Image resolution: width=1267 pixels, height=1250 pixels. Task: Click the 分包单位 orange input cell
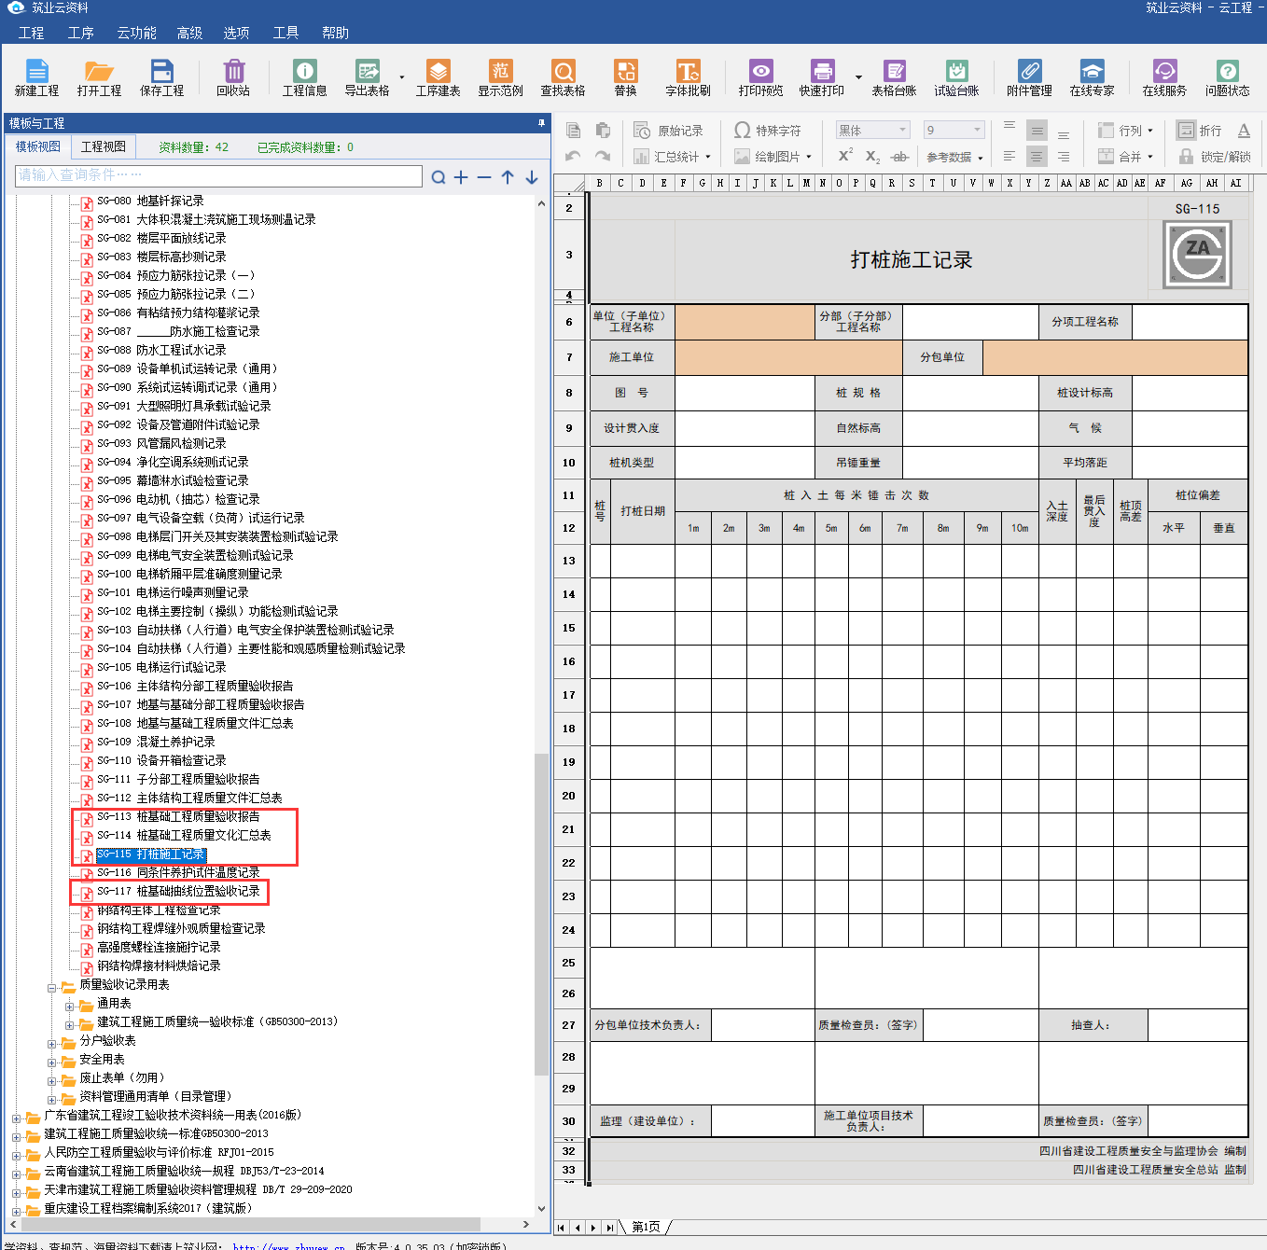pyautogui.click(x=1115, y=357)
